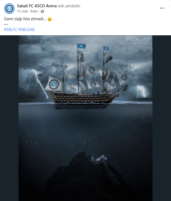Click the globe public-privacy icon
Viewport: 171px width, 201px height.
42,11
